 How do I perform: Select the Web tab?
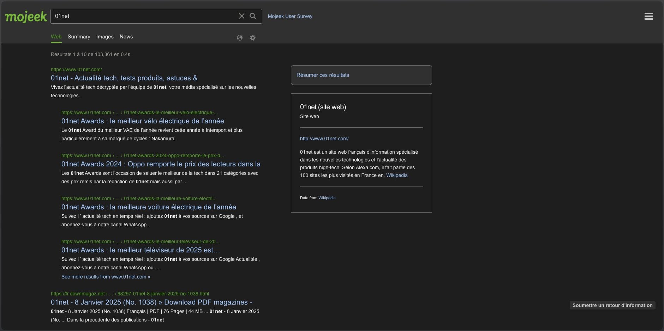click(56, 37)
